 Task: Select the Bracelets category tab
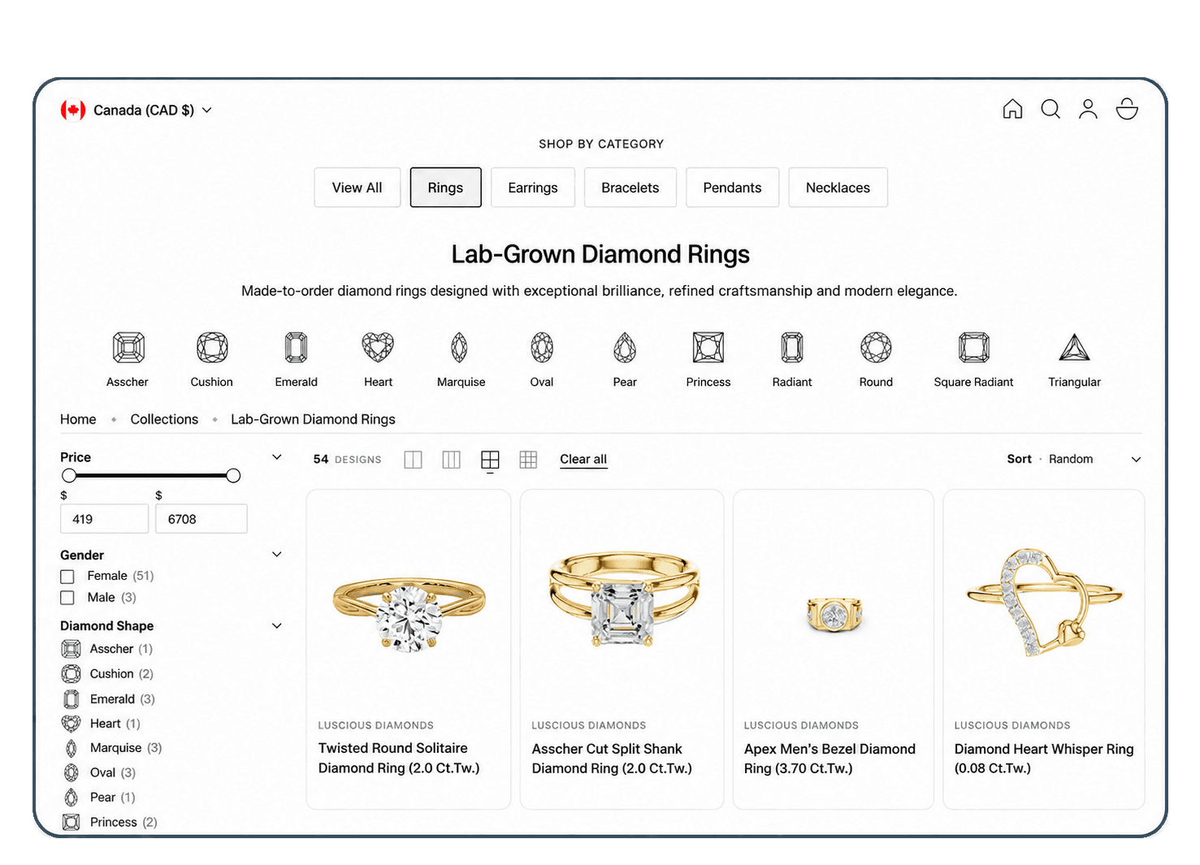(630, 188)
